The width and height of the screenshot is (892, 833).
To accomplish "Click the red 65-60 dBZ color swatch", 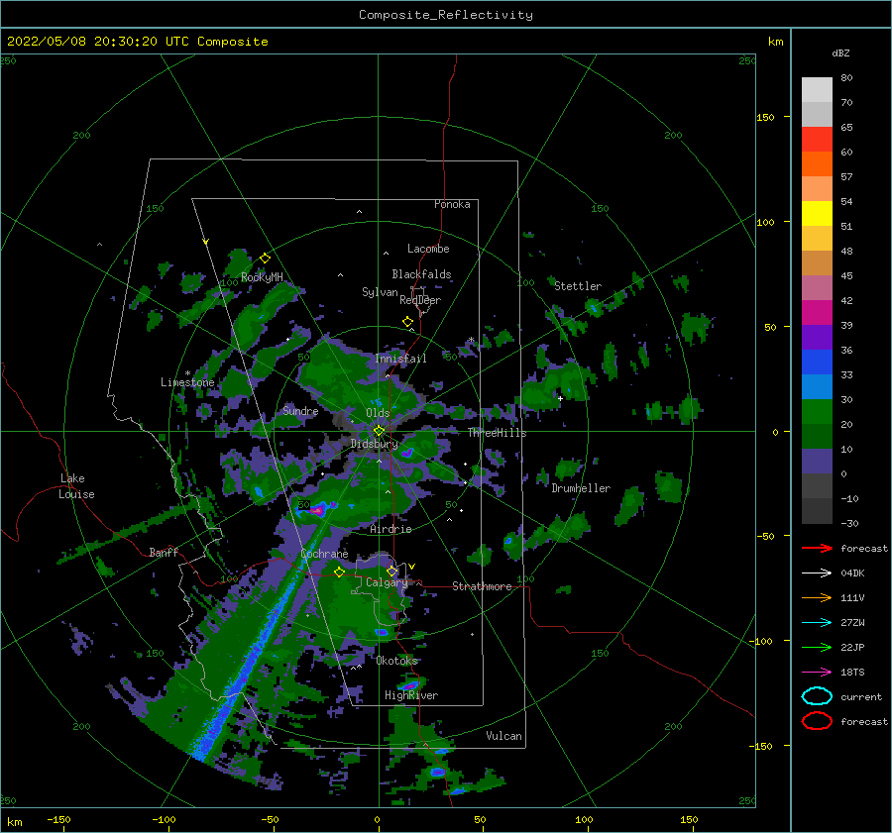I will (817, 140).
